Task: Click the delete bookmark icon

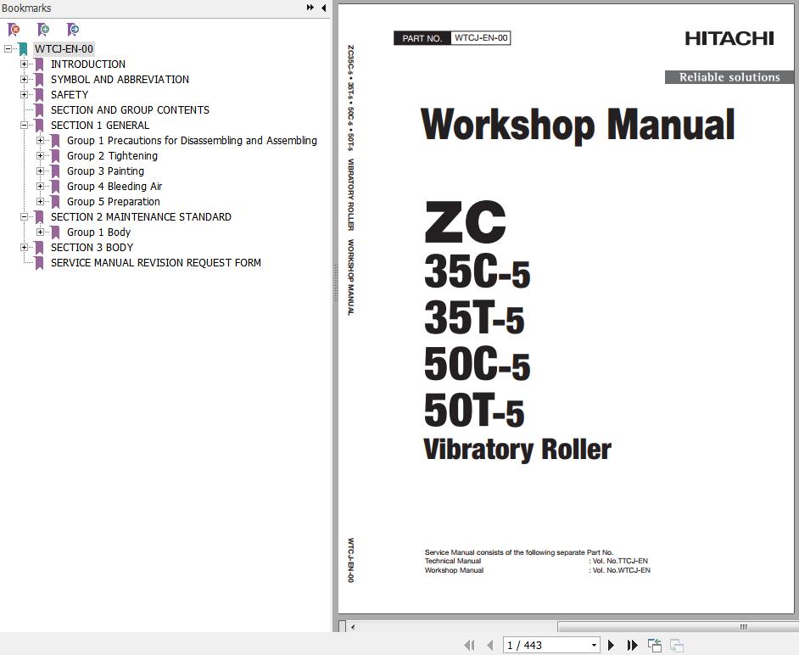Action: (x=14, y=30)
